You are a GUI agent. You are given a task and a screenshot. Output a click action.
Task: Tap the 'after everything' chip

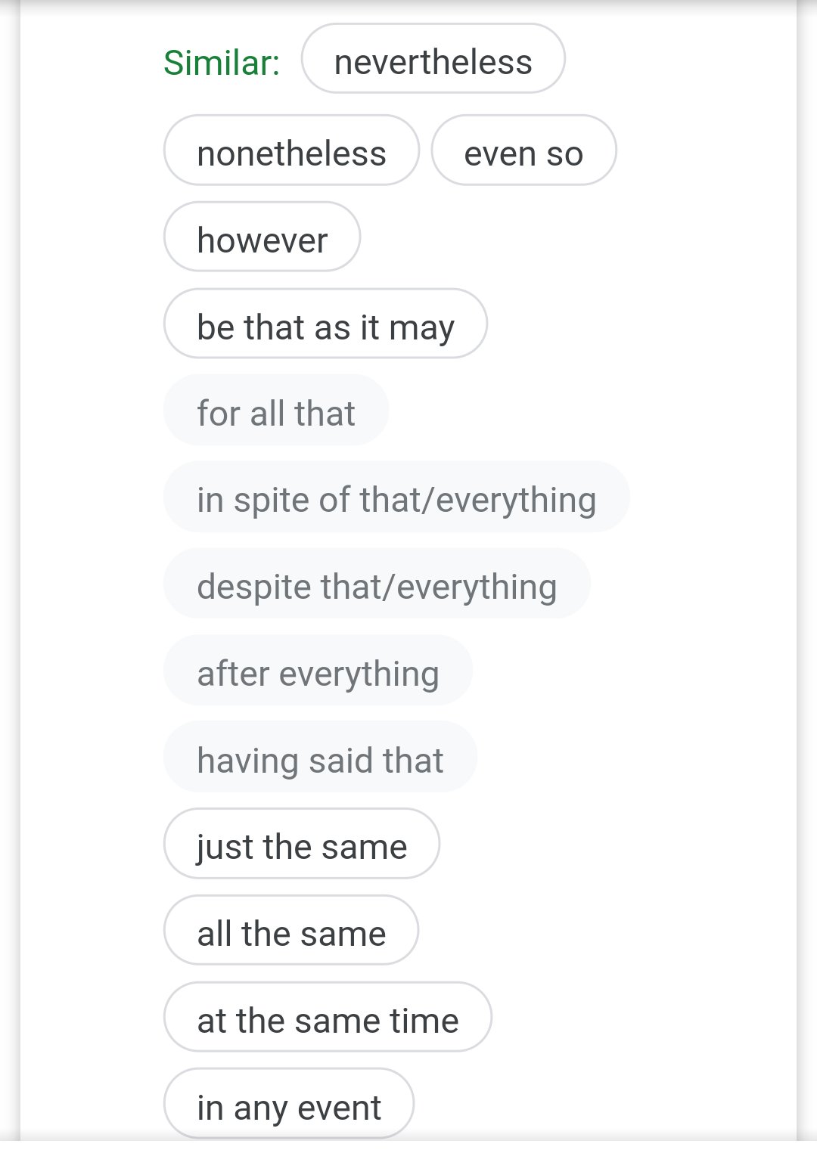(x=318, y=672)
